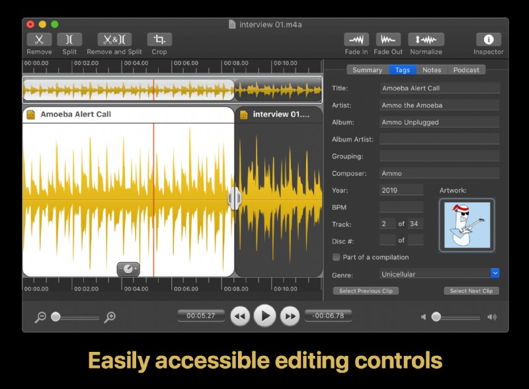
Task: Open the Inspector panel
Action: point(488,40)
